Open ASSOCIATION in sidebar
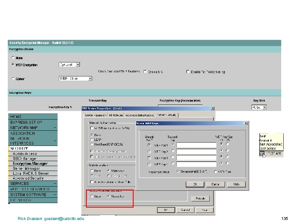 33,133
